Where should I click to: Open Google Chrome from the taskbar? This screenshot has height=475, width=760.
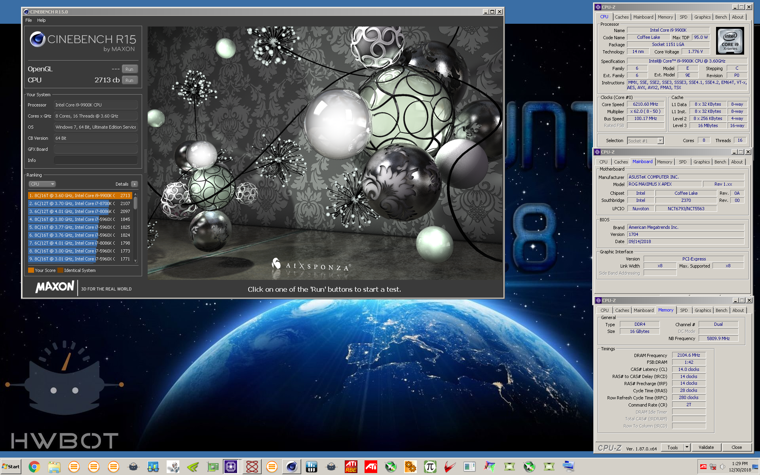coord(34,467)
